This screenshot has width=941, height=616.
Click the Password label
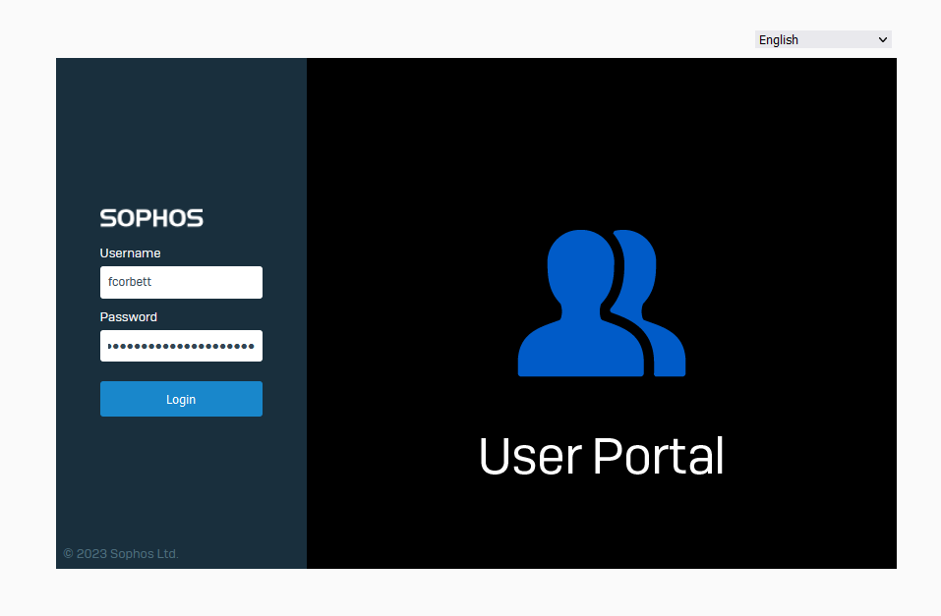[x=129, y=317]
